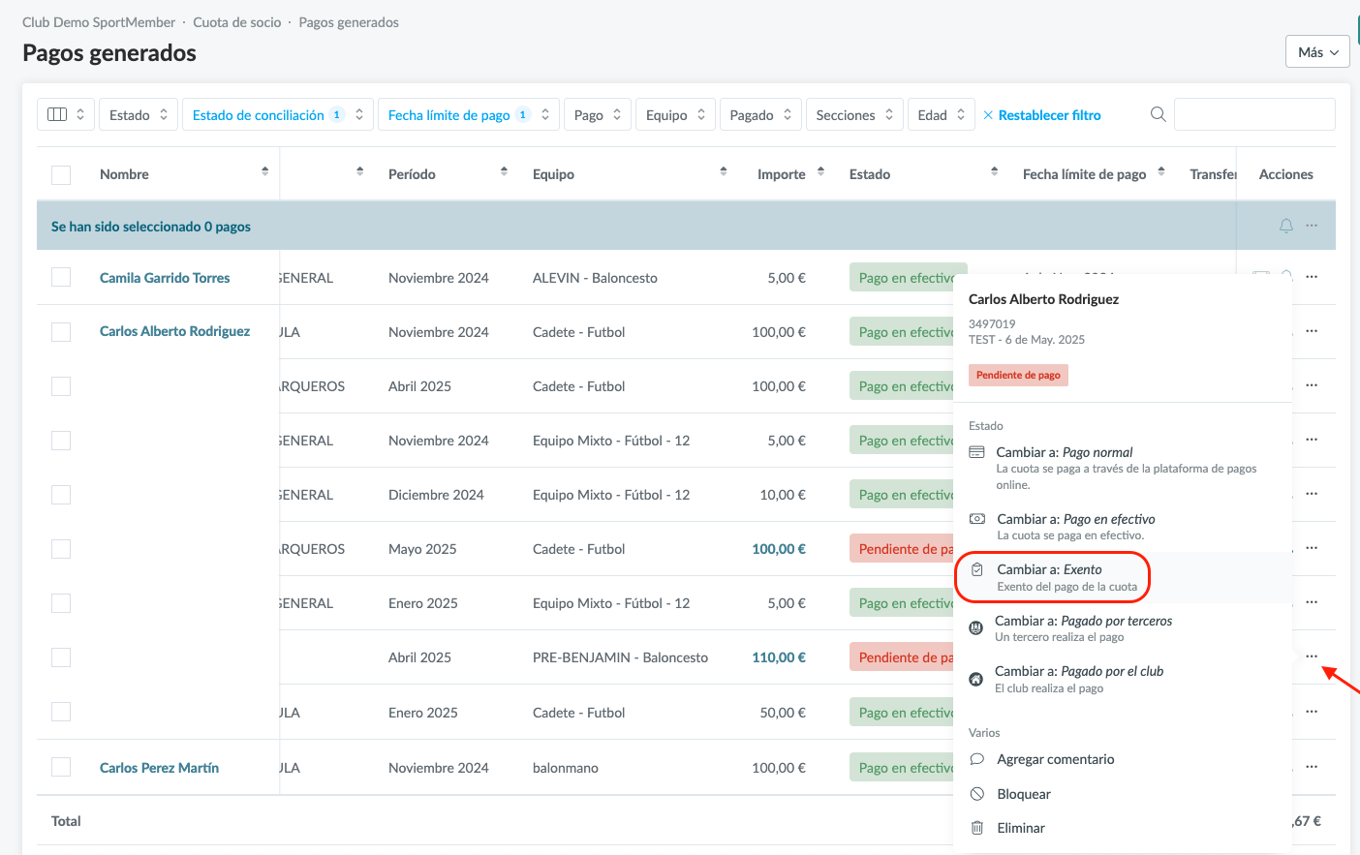Open three-dot actions for Carlos Perez Martín

[x=1312, y=767]
